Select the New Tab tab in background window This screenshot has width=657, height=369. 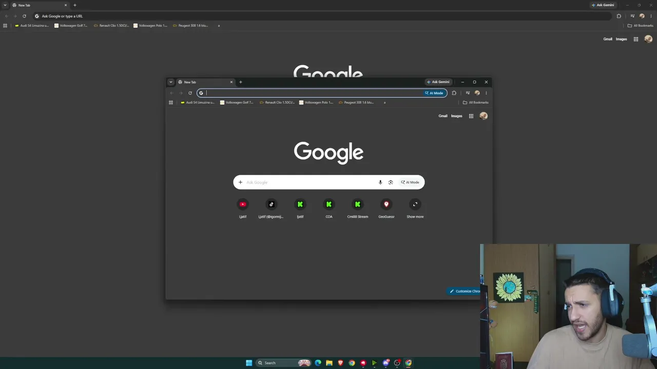pos(39,5)
